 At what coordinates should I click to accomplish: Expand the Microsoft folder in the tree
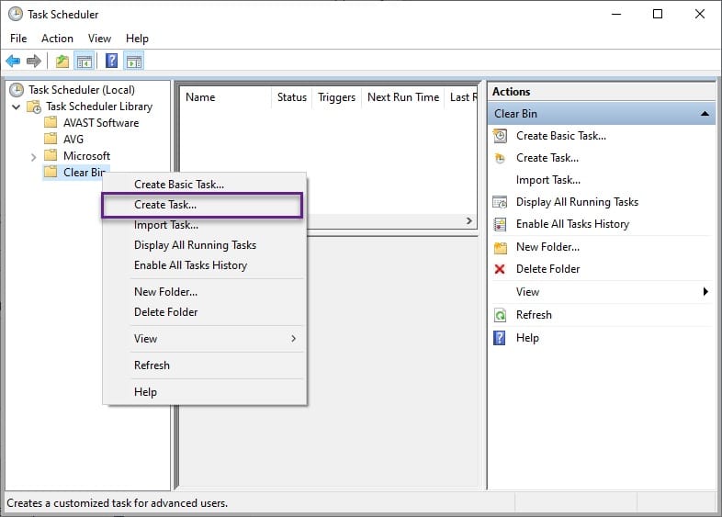pyautogui.click(x=34, y=156)
